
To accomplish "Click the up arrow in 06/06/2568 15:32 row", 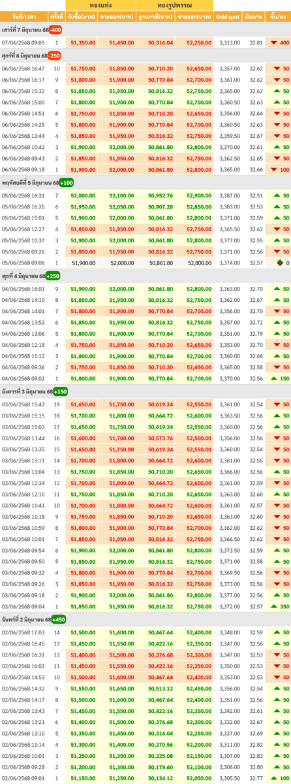I will point(277,91).
